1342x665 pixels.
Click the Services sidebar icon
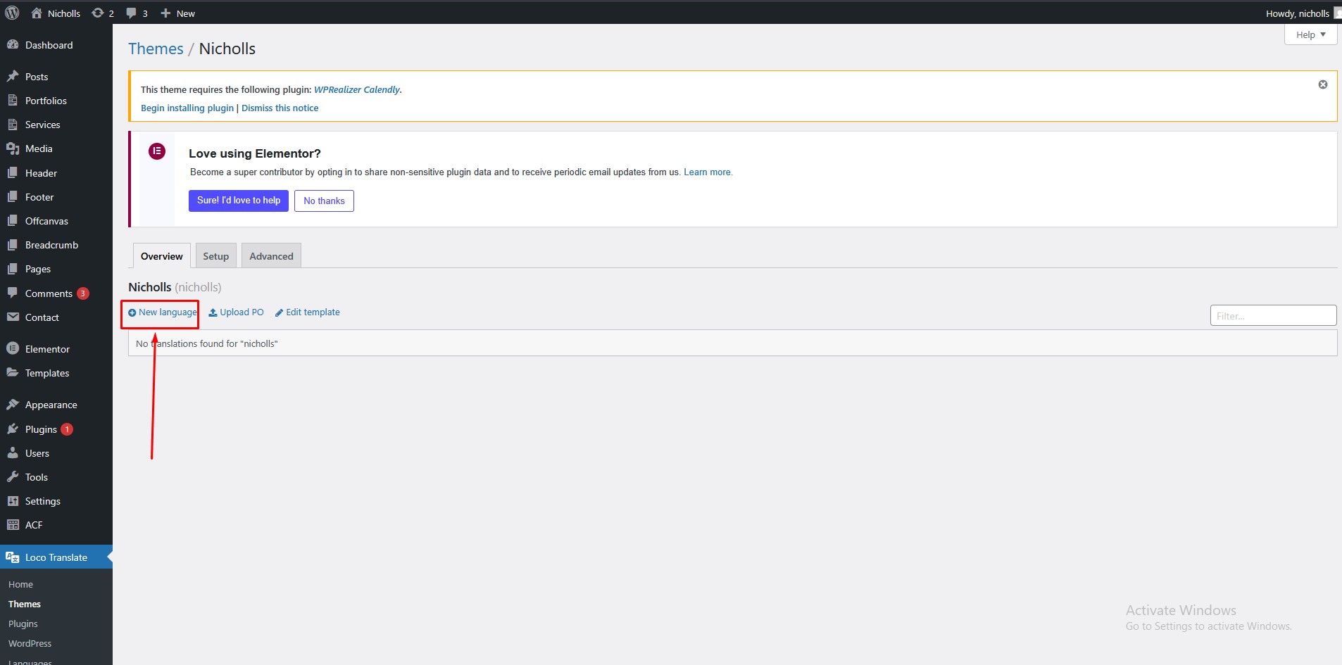pos(13,124)
